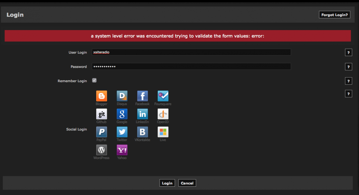Image resolution: width=359 pixels, height=195 pixels.
Task: Sign in with the Twitter icon
Action: point(122,132)
